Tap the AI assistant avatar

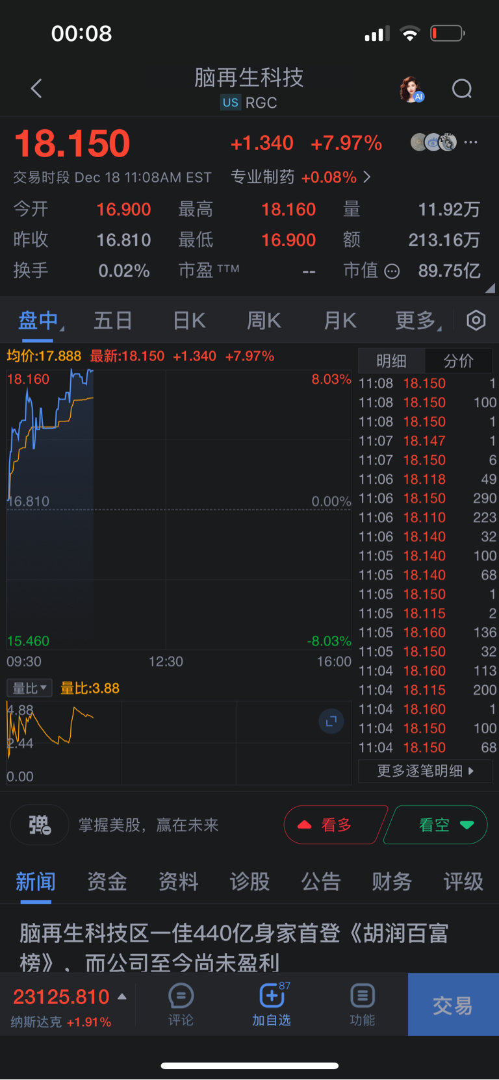(x=411, y=89)
